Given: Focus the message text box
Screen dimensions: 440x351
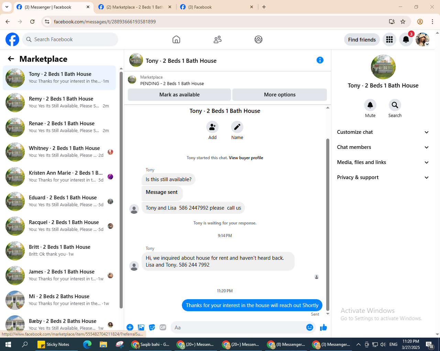Looking at the screenshot, I should pos(238,327).
